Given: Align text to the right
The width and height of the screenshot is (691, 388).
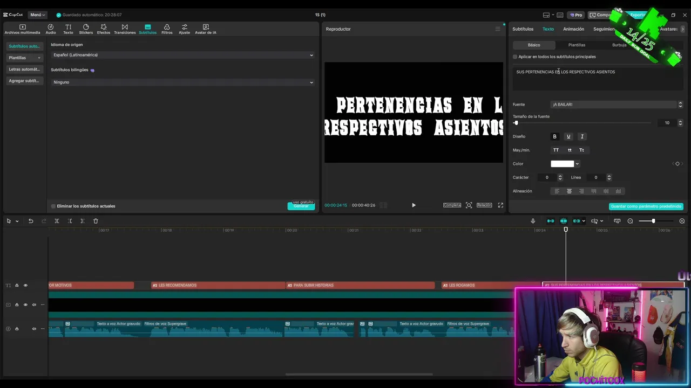Looking at the screenshot, I should coord(581,191).
